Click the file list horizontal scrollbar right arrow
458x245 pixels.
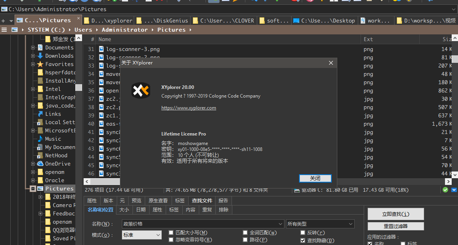click(x=448, y=181)
